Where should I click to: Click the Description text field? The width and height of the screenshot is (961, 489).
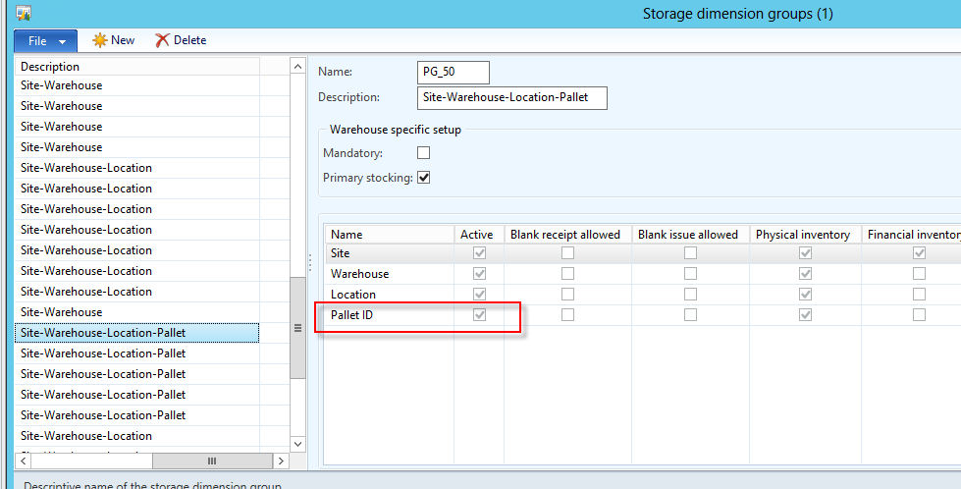pos(511,97)
